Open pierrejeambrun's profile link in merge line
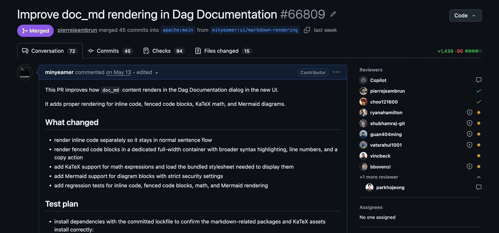 coord(77,30)
